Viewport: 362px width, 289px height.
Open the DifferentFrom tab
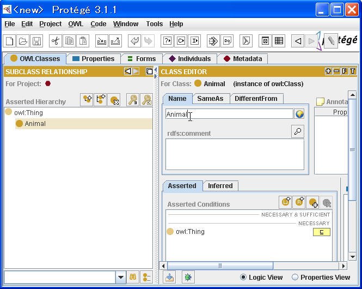click(x=256, y=99)
